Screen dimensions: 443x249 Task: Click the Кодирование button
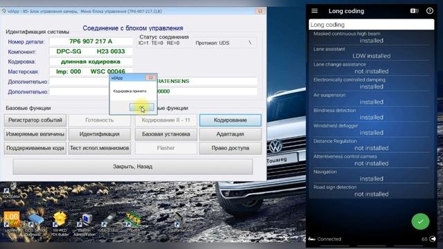click(230, 120)
